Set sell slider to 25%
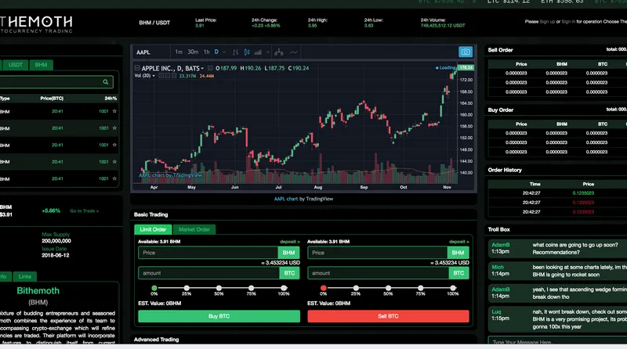 click(x=356, y=288)
